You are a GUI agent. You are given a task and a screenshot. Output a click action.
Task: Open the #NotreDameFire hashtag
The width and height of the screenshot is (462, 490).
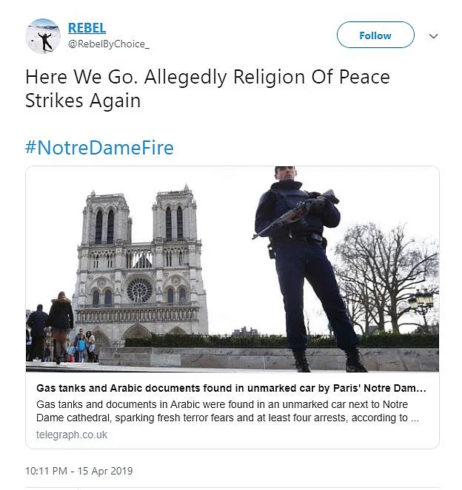(x=99, y=148)
